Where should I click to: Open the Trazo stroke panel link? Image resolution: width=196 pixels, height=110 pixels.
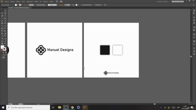25,5
